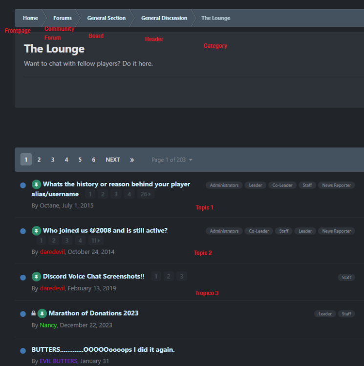Click unread dot for BUTTERS topic

(x=23, y=350)
